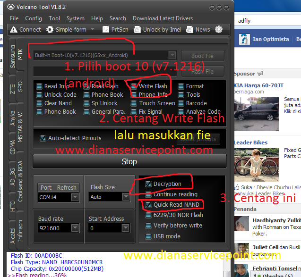Toggle the Decryption checkbox
Screen dimensions: 301x277
[148, 184]
